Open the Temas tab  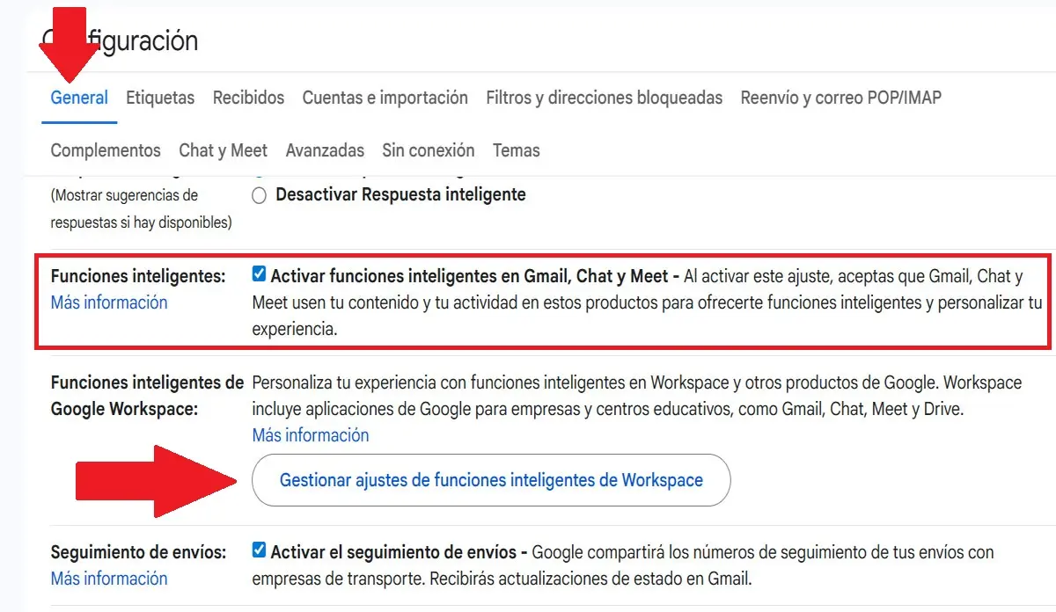coord(516,150)
